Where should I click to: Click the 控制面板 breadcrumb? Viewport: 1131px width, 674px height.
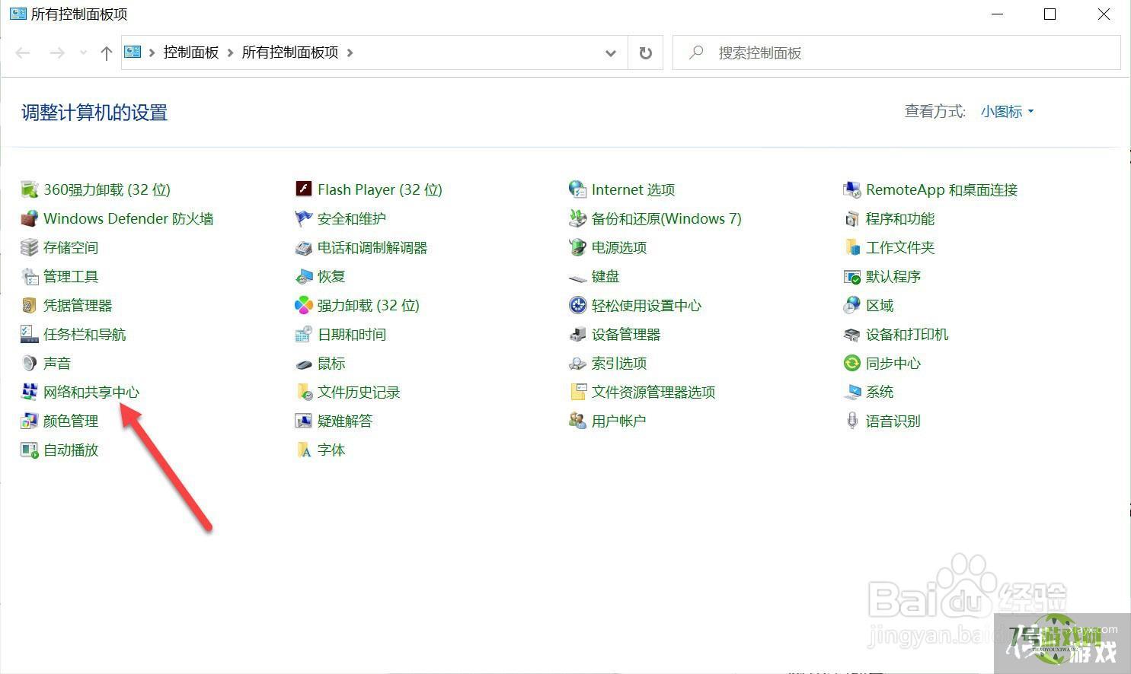pyautogui.click(x=191, y=52)
